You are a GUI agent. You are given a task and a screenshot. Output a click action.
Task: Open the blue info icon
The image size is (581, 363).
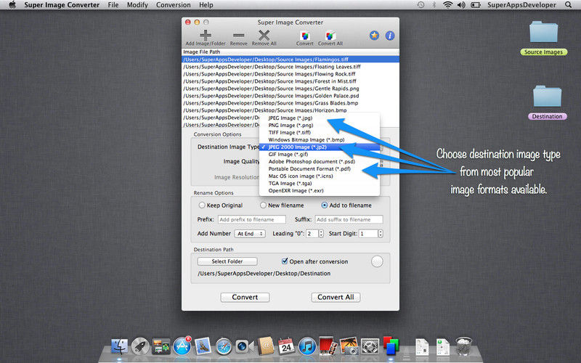tap(389, 35)
